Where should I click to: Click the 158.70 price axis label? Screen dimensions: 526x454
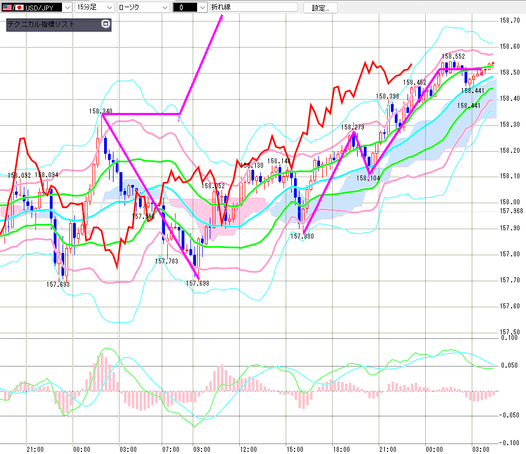point(509,20)
